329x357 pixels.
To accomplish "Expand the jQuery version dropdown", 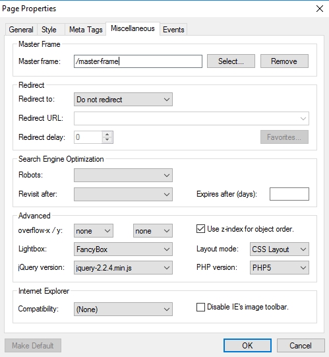I will point(123,267).
